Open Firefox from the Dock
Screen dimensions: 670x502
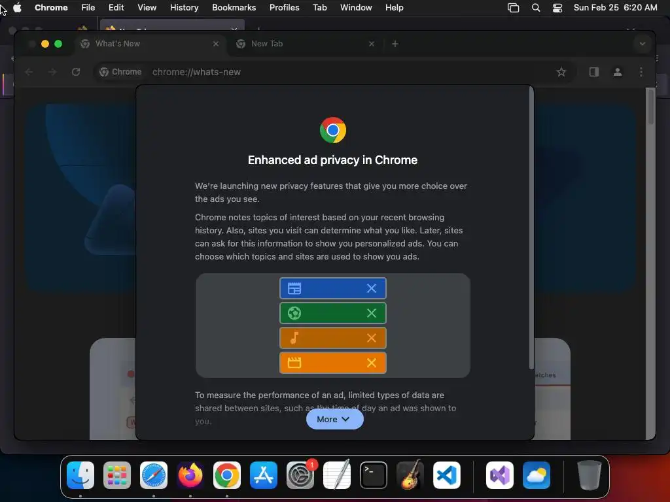[190, 475]
